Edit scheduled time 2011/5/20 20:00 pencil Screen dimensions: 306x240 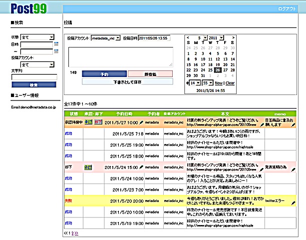click(142, 200)
